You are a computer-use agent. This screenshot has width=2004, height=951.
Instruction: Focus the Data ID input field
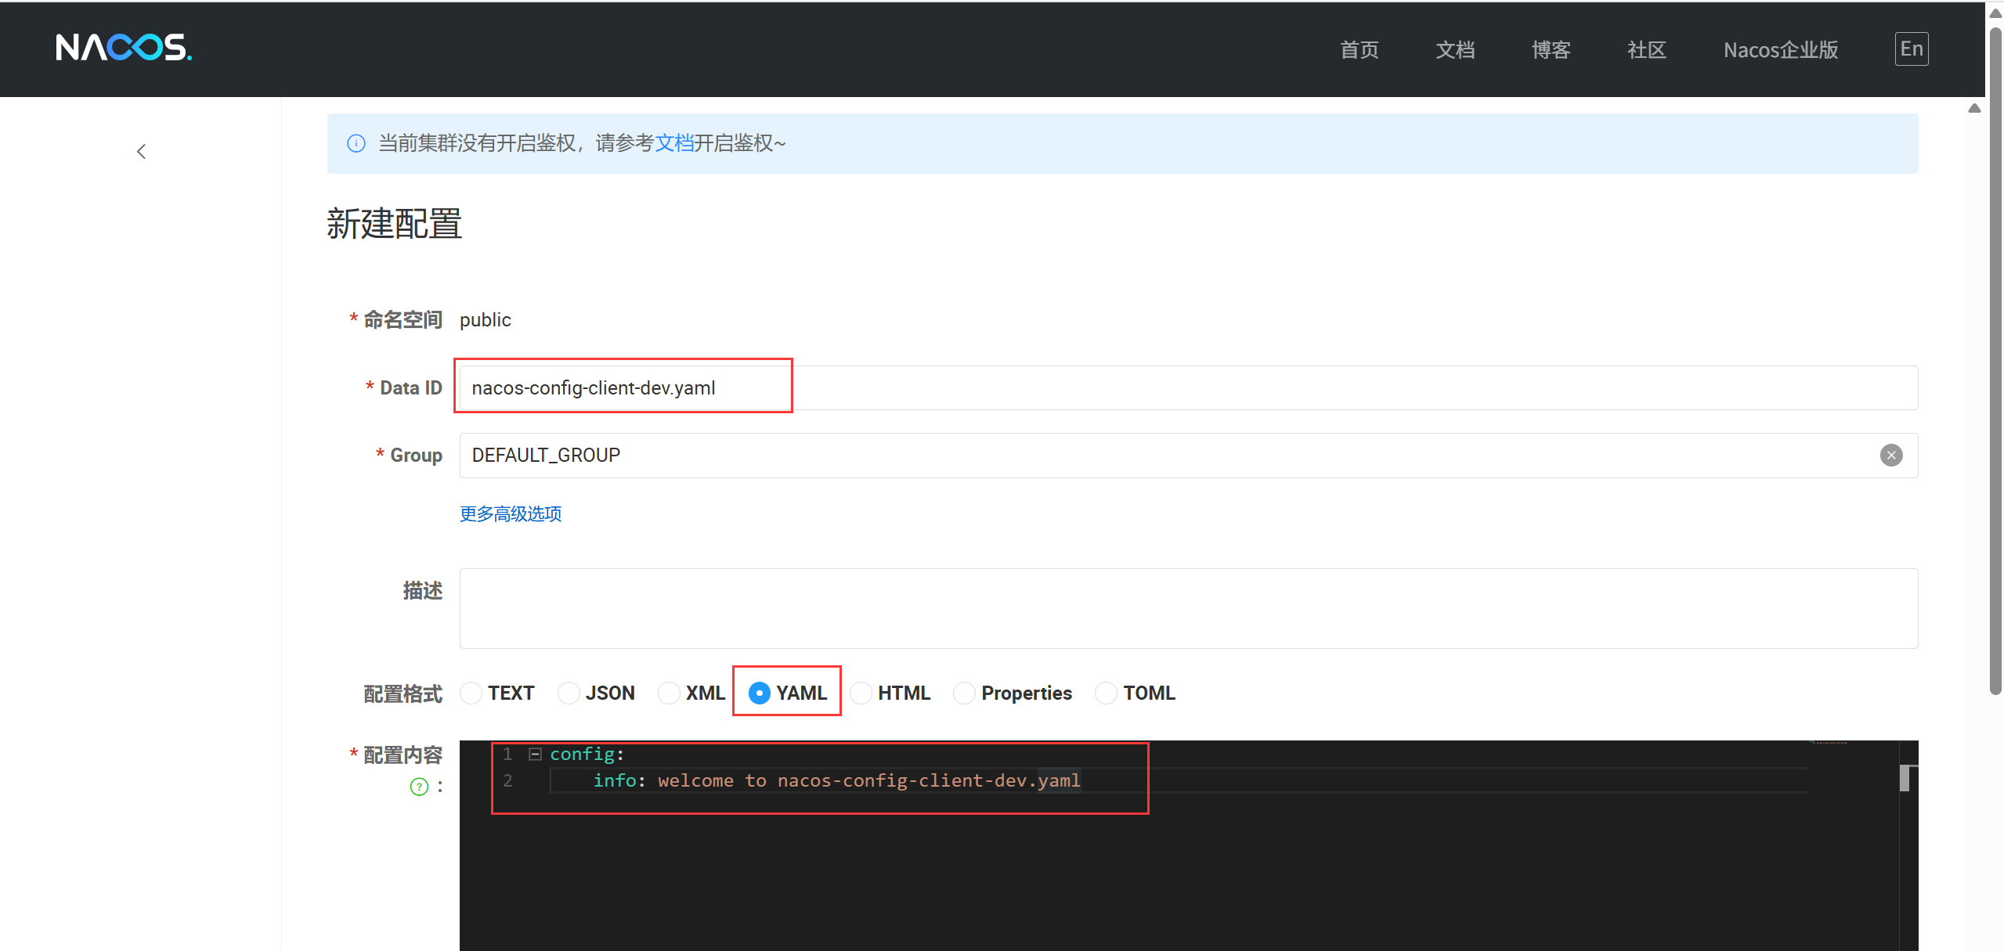coord(1189,388)
